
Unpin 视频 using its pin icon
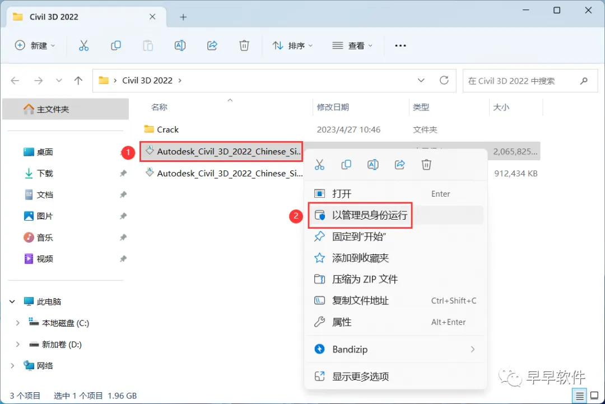coord(123,259)
